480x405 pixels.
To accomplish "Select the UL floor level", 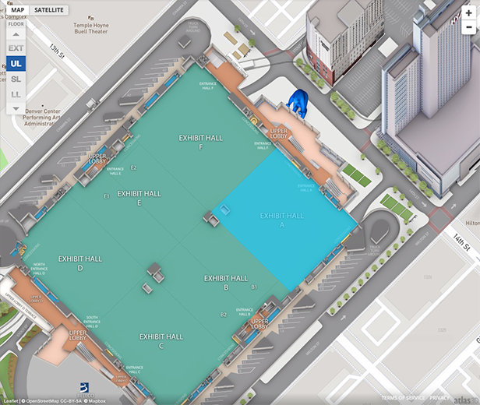I will coord(16,64).
